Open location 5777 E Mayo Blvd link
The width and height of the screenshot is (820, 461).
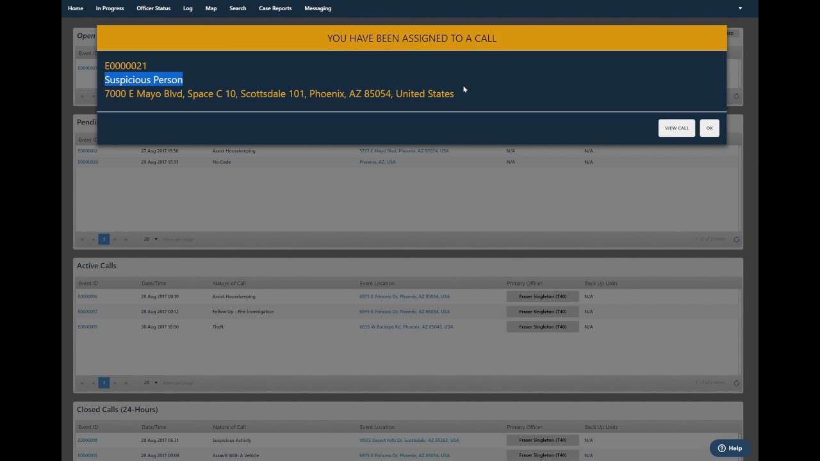(404, 151)
